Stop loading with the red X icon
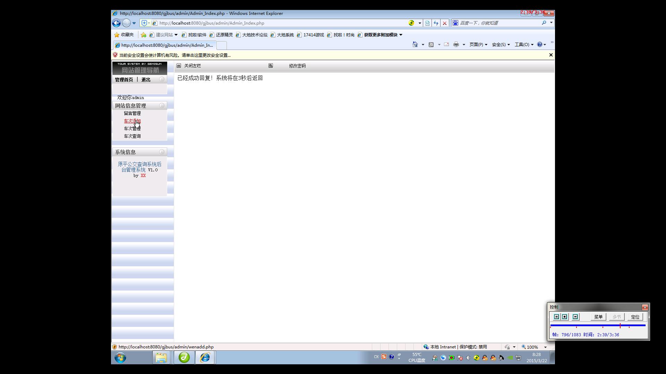The image size is (666, 374). (x=444, y=23)
